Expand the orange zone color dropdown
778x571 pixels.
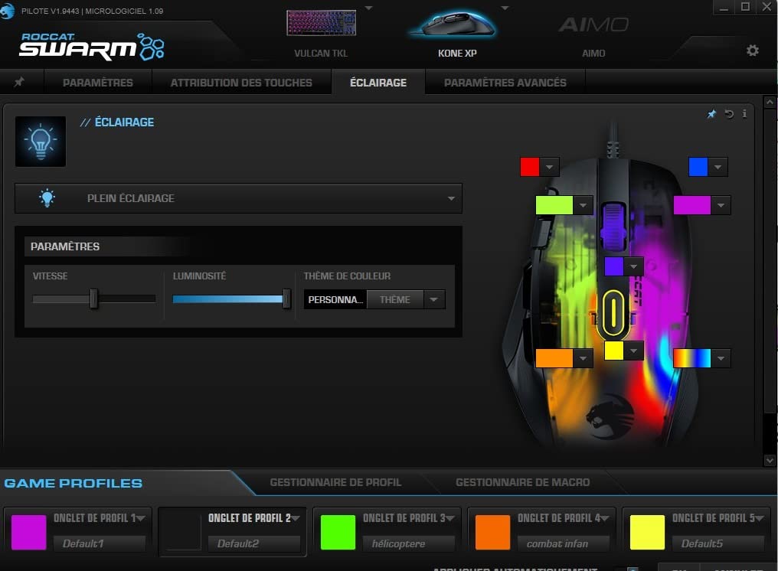[x=583, y=358]
